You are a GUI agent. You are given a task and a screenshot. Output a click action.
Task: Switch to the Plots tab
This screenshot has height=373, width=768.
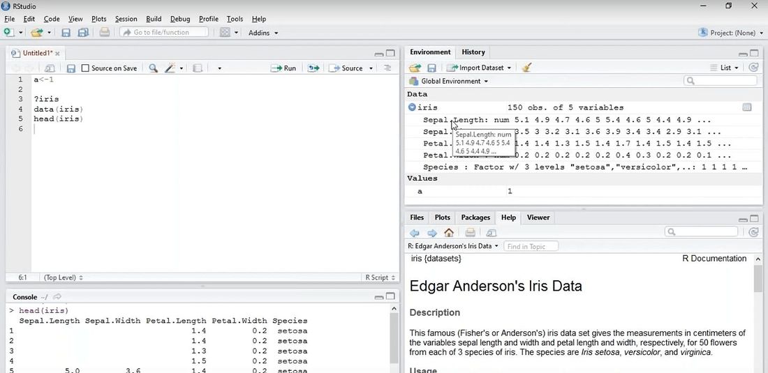(x=442, y=217)
